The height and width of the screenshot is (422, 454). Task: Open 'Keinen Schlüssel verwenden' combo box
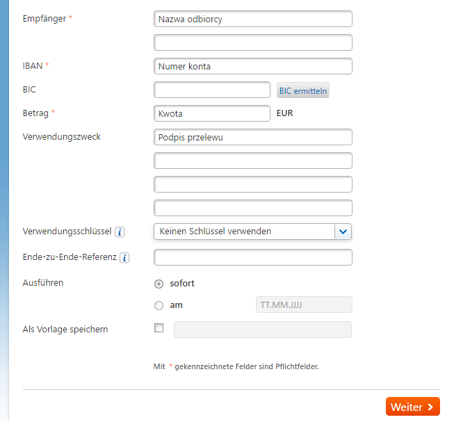click(x=253, y=232)
